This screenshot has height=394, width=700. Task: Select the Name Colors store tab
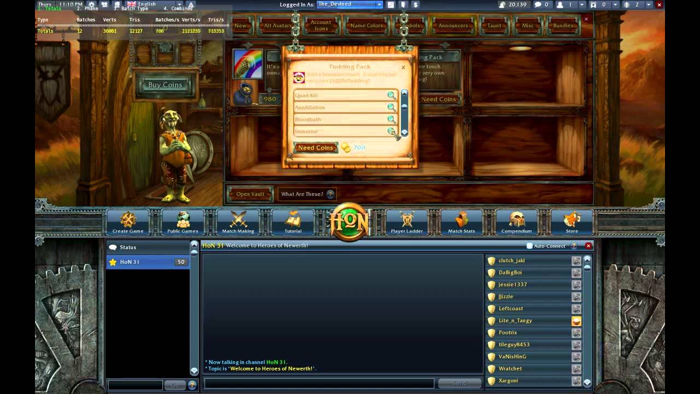pos(366,25)
